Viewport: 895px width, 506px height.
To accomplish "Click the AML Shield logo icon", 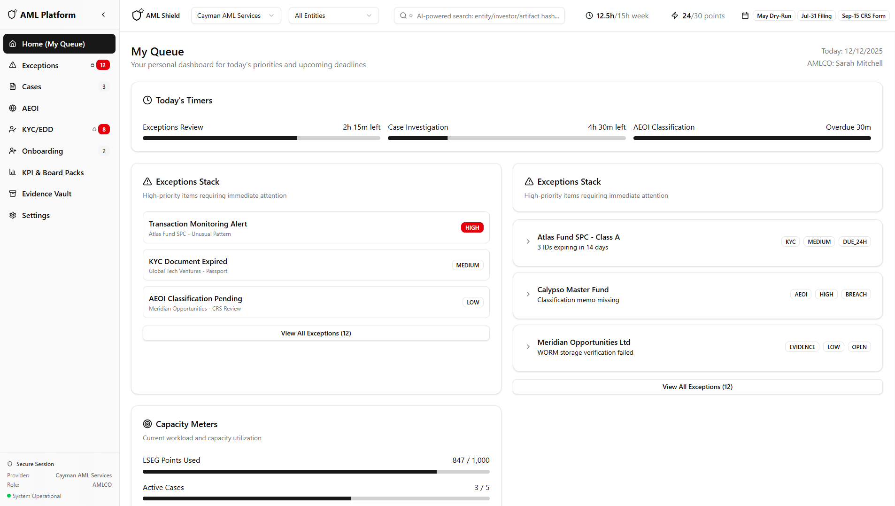I will pyautogui.click(x=137, y=15).
